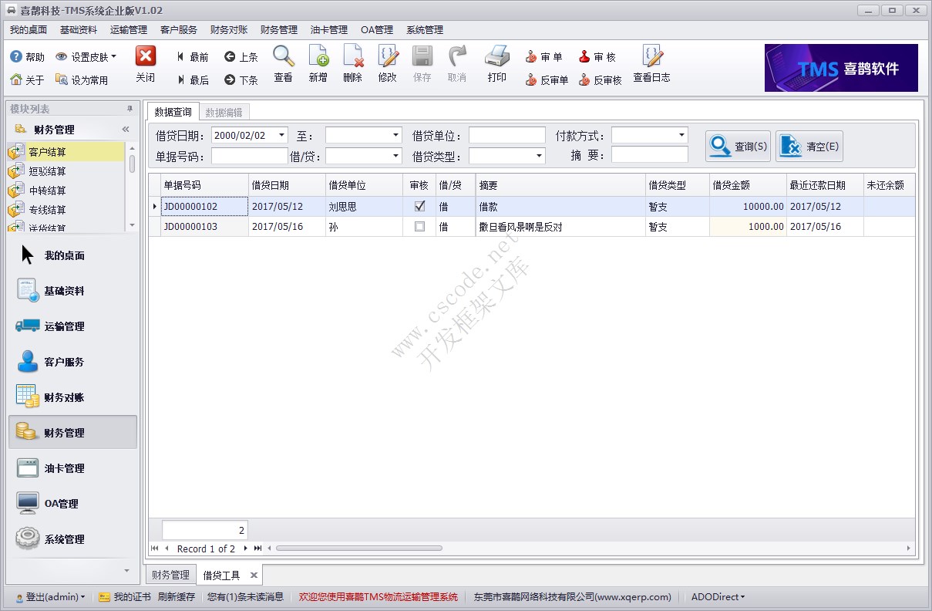This screenshot has height=611, width=932.
Task: Select 专线结算 in the module list
Action: tap(66, 210)
